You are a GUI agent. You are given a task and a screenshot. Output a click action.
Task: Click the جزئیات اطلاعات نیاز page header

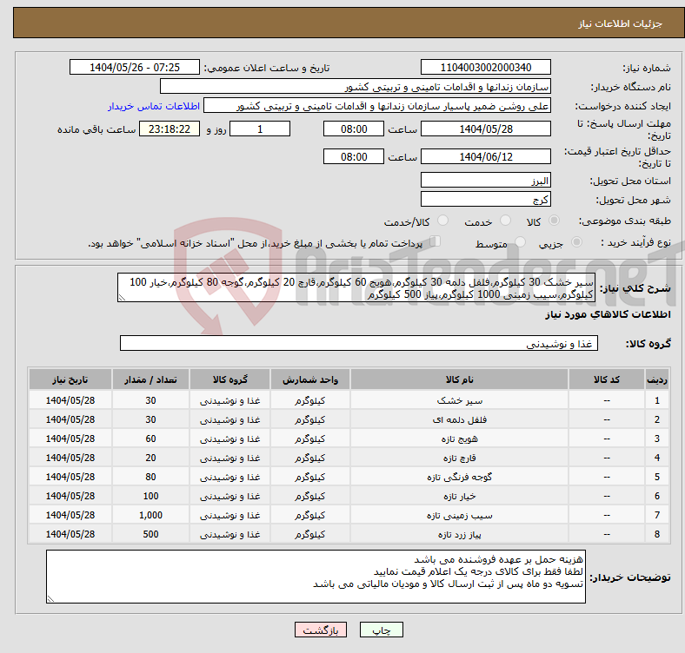[x=621, y=23]
